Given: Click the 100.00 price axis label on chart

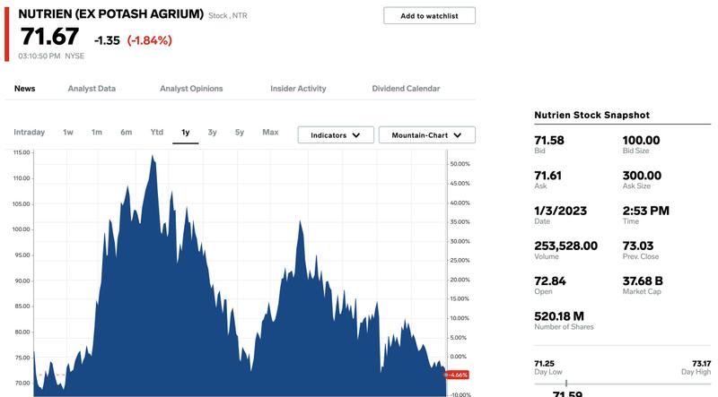Looking at the screenshot, I should [x=21, y=229].
